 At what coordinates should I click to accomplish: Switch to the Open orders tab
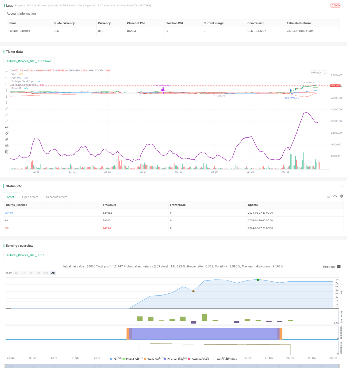click(30, 197)
